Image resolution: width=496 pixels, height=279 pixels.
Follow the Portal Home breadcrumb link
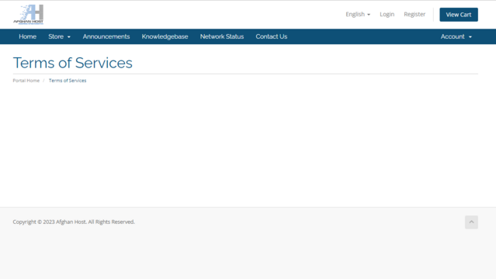click(x=26, y=81)
